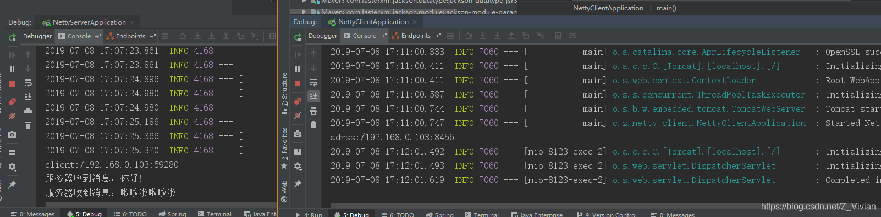Toggle mute breakpoints in server debug panel

(12, 116)
